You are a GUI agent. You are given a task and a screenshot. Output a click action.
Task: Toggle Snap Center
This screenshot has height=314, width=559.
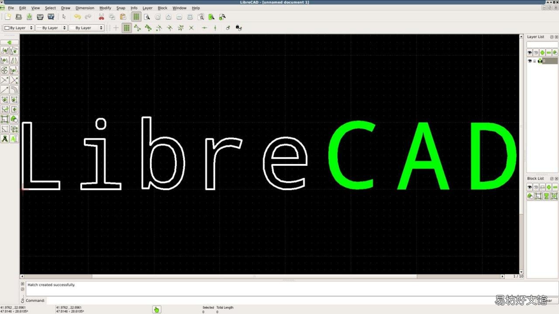(x=159, y=28)
